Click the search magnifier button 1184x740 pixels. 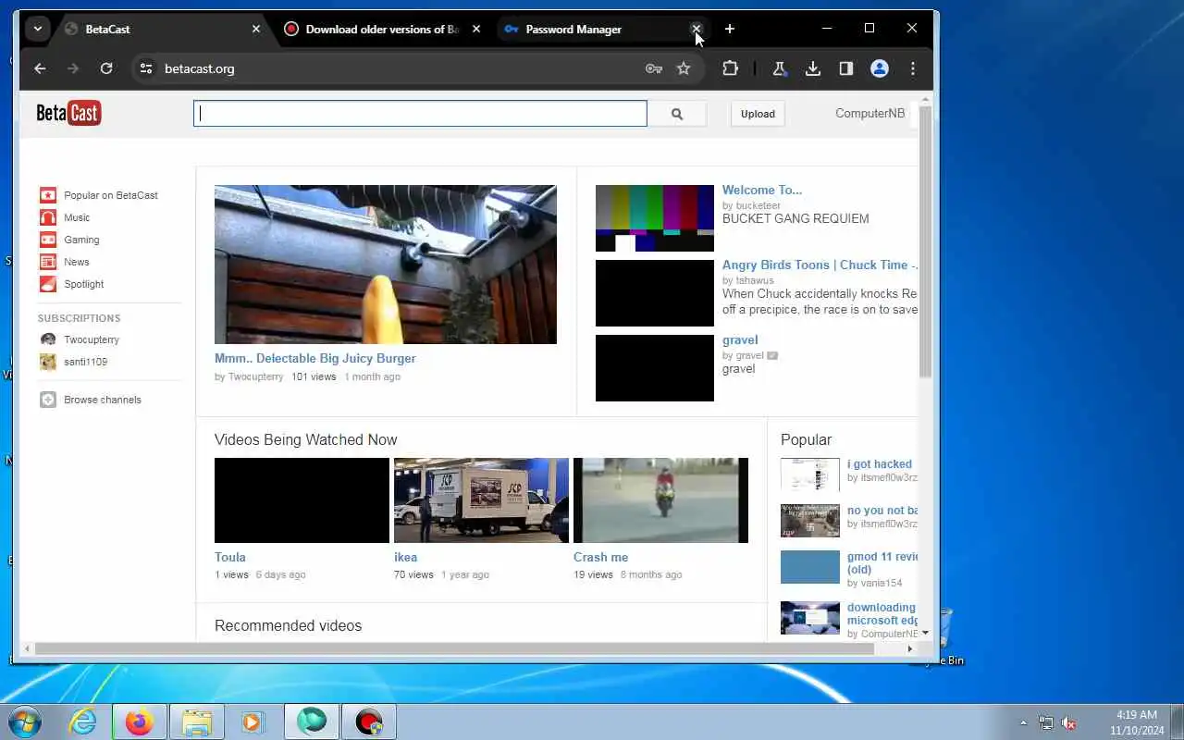click(x=677, y=114)
